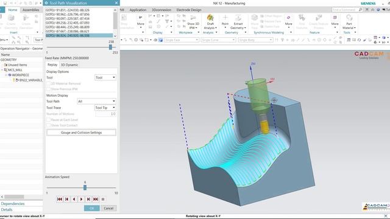Open the 3Dconnexion ribbon tab

click(161, 10)
